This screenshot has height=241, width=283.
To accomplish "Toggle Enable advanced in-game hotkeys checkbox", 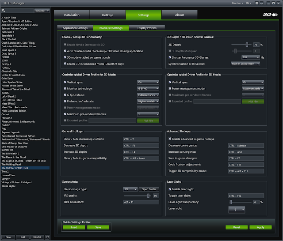I will (x=170, y=139).
